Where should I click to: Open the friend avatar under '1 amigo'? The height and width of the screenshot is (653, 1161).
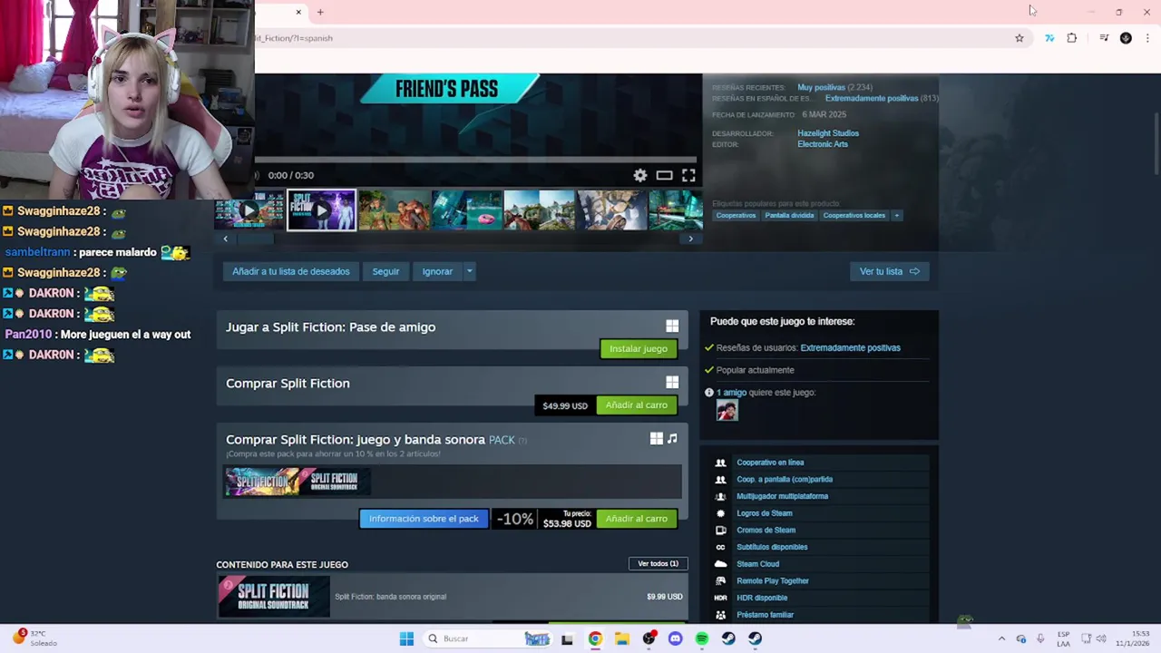(727, 411)
